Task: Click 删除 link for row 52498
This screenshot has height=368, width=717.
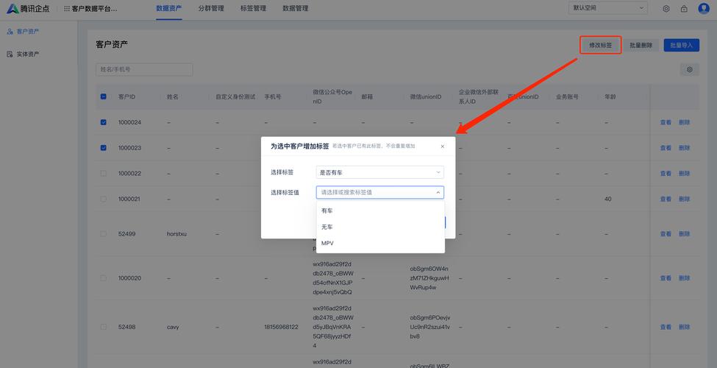Action: (x=684, y=327)
